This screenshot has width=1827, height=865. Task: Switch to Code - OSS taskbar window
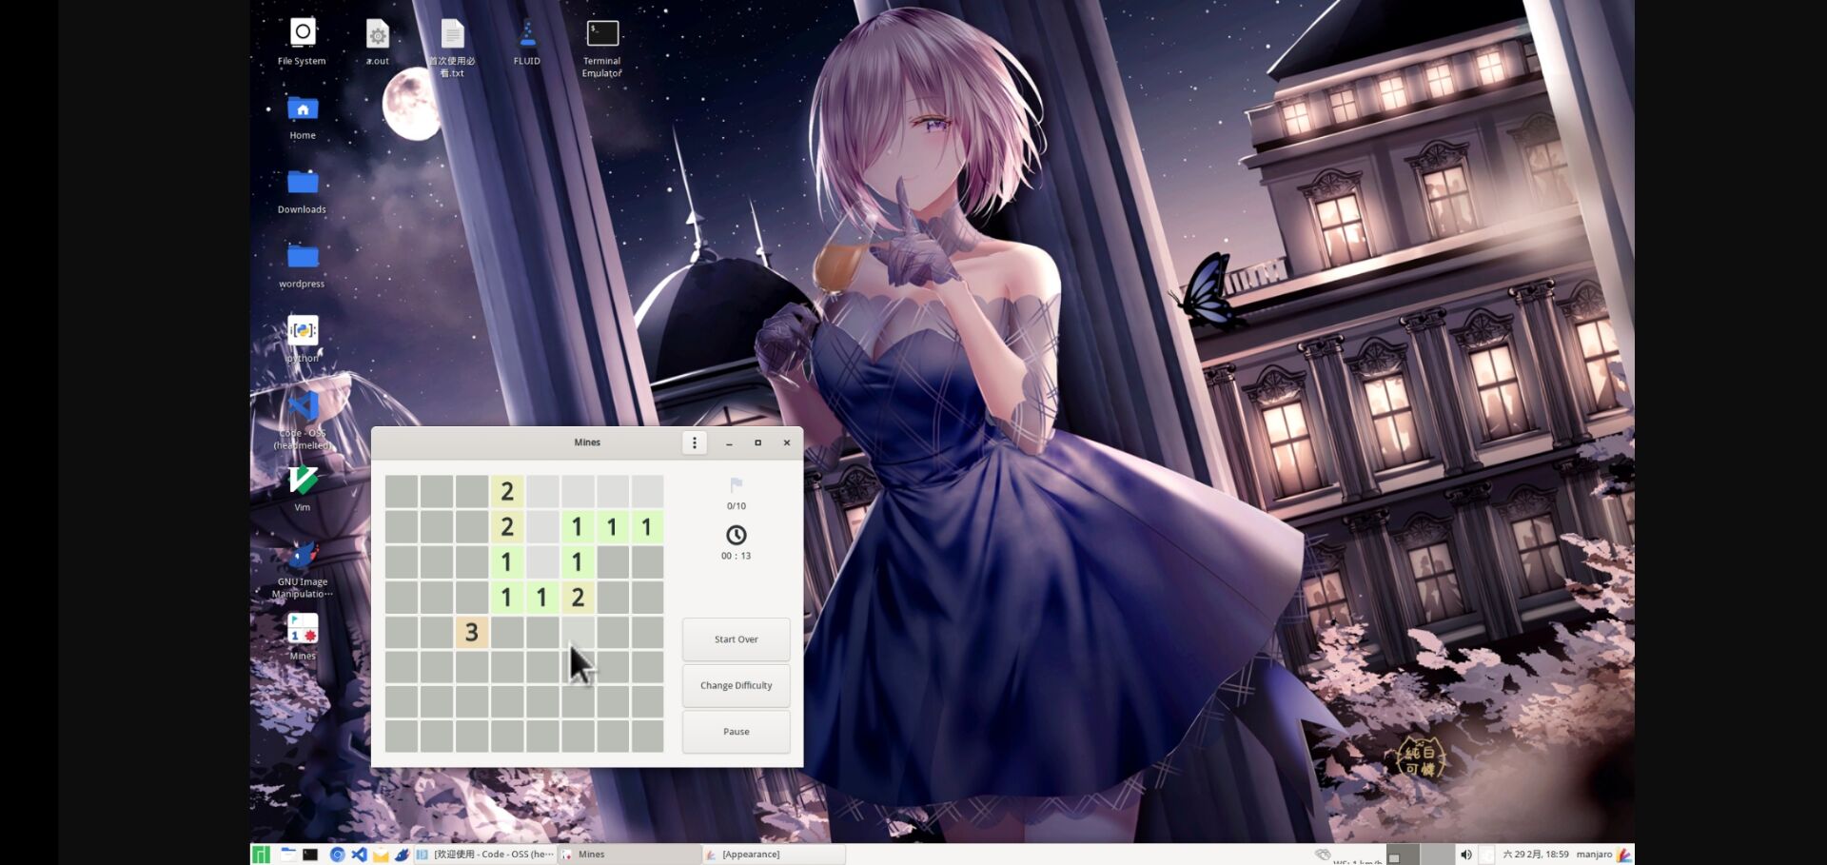484,855
